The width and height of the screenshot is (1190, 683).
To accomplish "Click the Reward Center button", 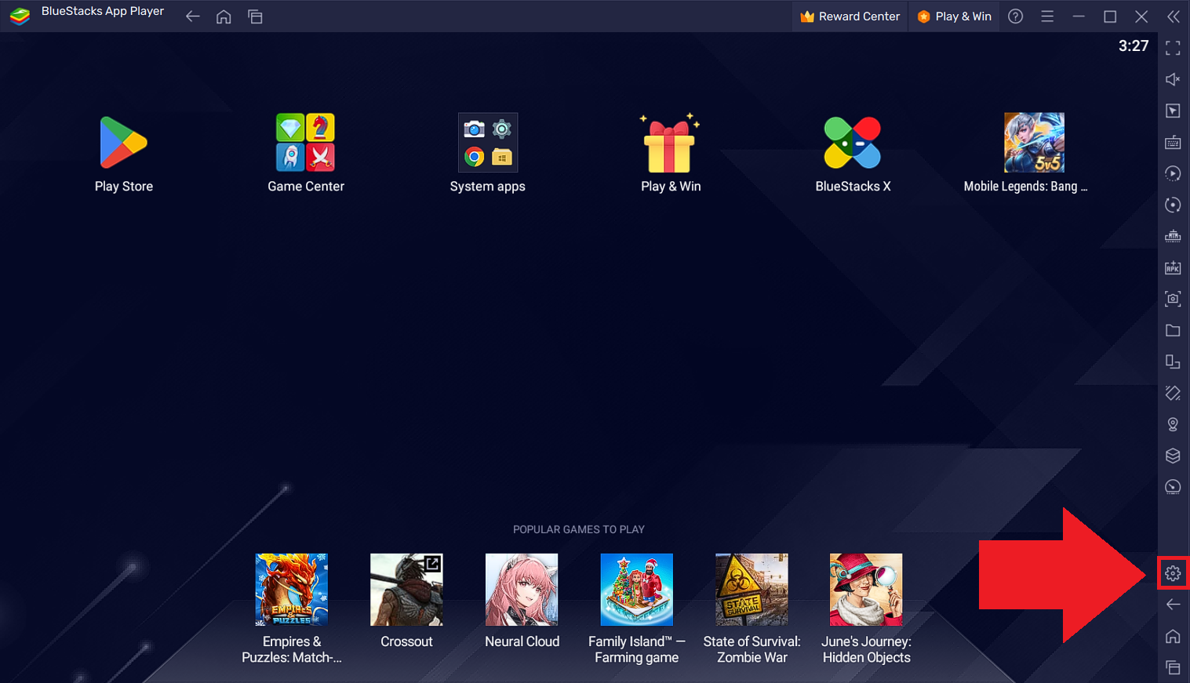I will click(850, 16).
